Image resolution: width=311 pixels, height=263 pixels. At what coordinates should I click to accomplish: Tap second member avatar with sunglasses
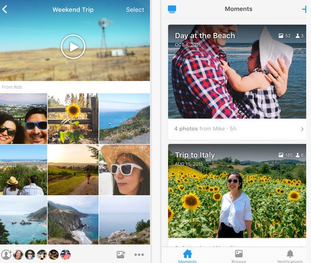tap(30, 254)
